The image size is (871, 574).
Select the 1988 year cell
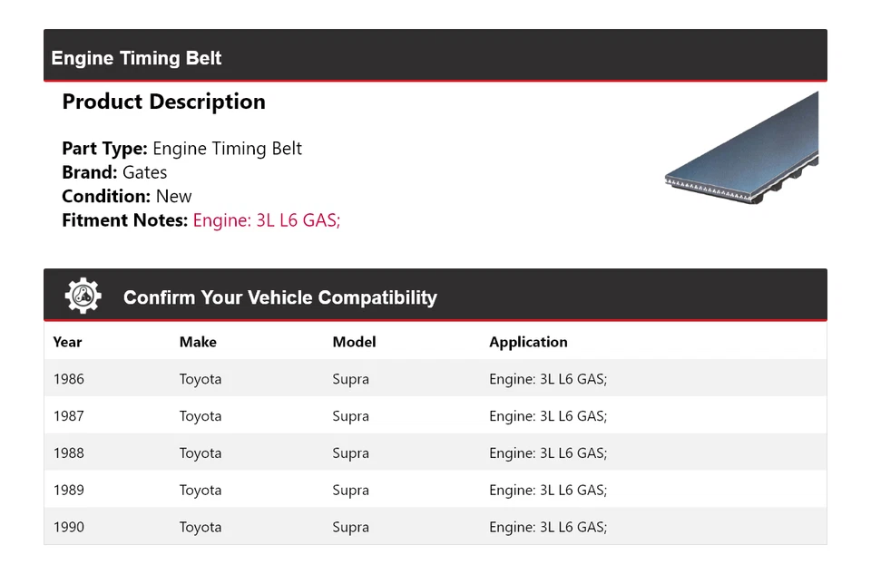point(68,453)
